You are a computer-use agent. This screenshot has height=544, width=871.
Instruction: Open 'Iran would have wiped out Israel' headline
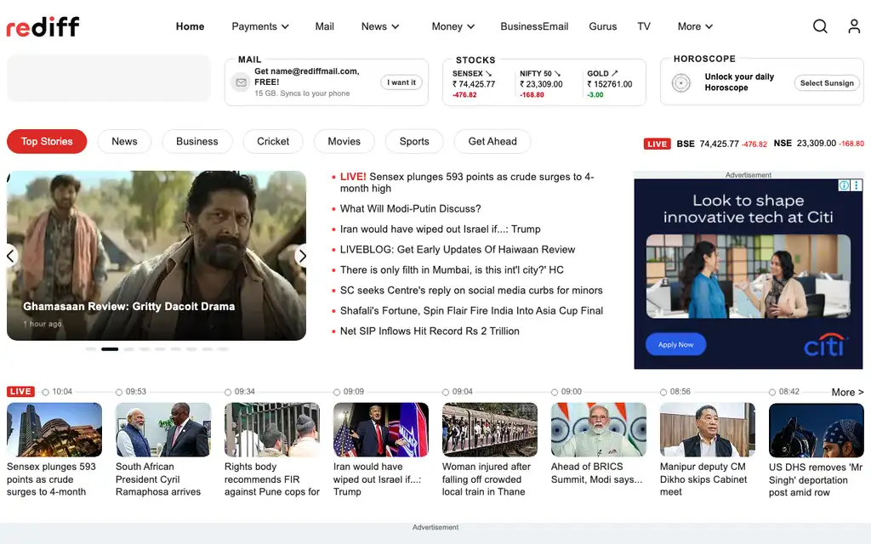pyautogui.click(x=440, y=229)
